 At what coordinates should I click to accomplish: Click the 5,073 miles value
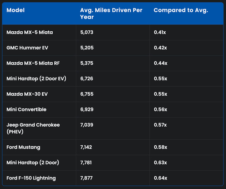[x=87, y=32]
